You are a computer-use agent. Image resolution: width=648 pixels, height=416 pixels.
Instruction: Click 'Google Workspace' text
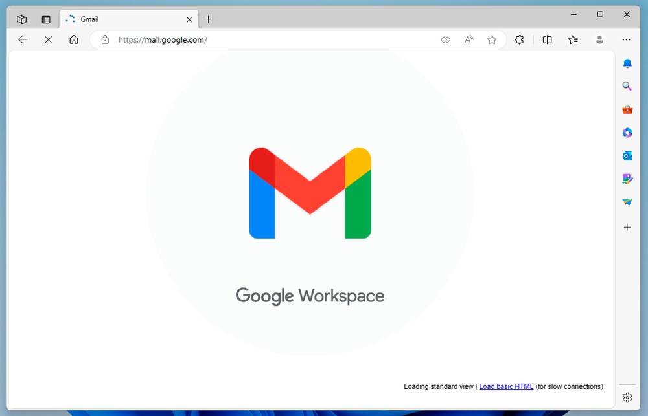pyautogui.click(x=310, y=296)
